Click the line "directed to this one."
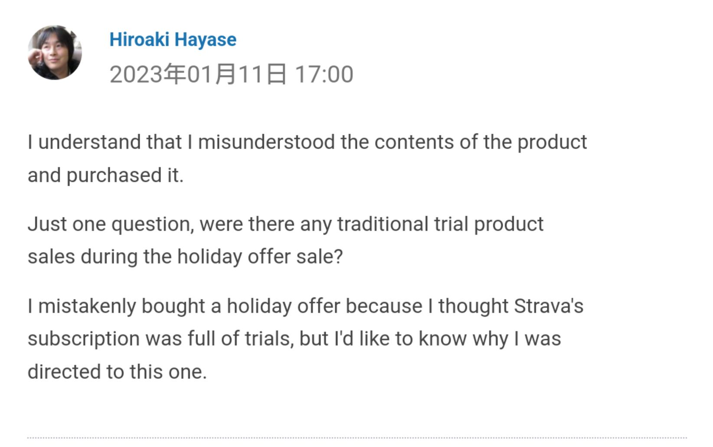713x447 pixels. pos(117,372)
